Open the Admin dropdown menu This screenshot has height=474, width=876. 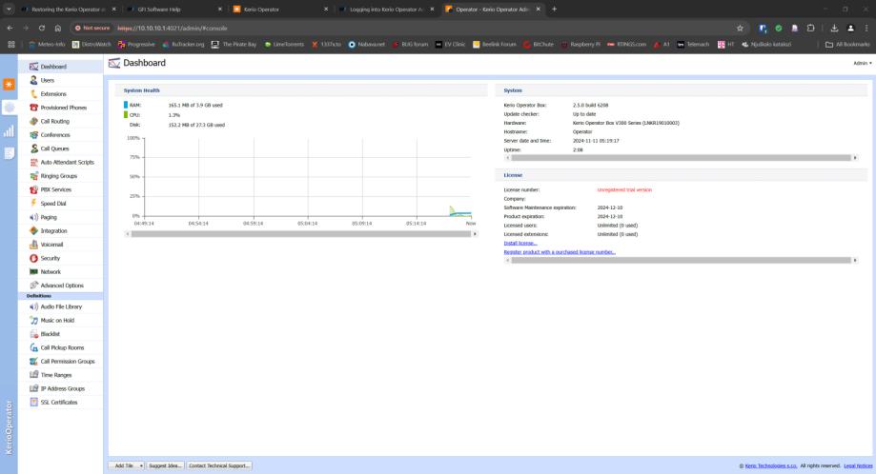[x=862, y=63]
